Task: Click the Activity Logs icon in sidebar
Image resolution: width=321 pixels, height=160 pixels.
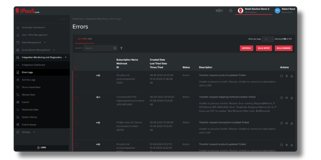Action: 18,80
